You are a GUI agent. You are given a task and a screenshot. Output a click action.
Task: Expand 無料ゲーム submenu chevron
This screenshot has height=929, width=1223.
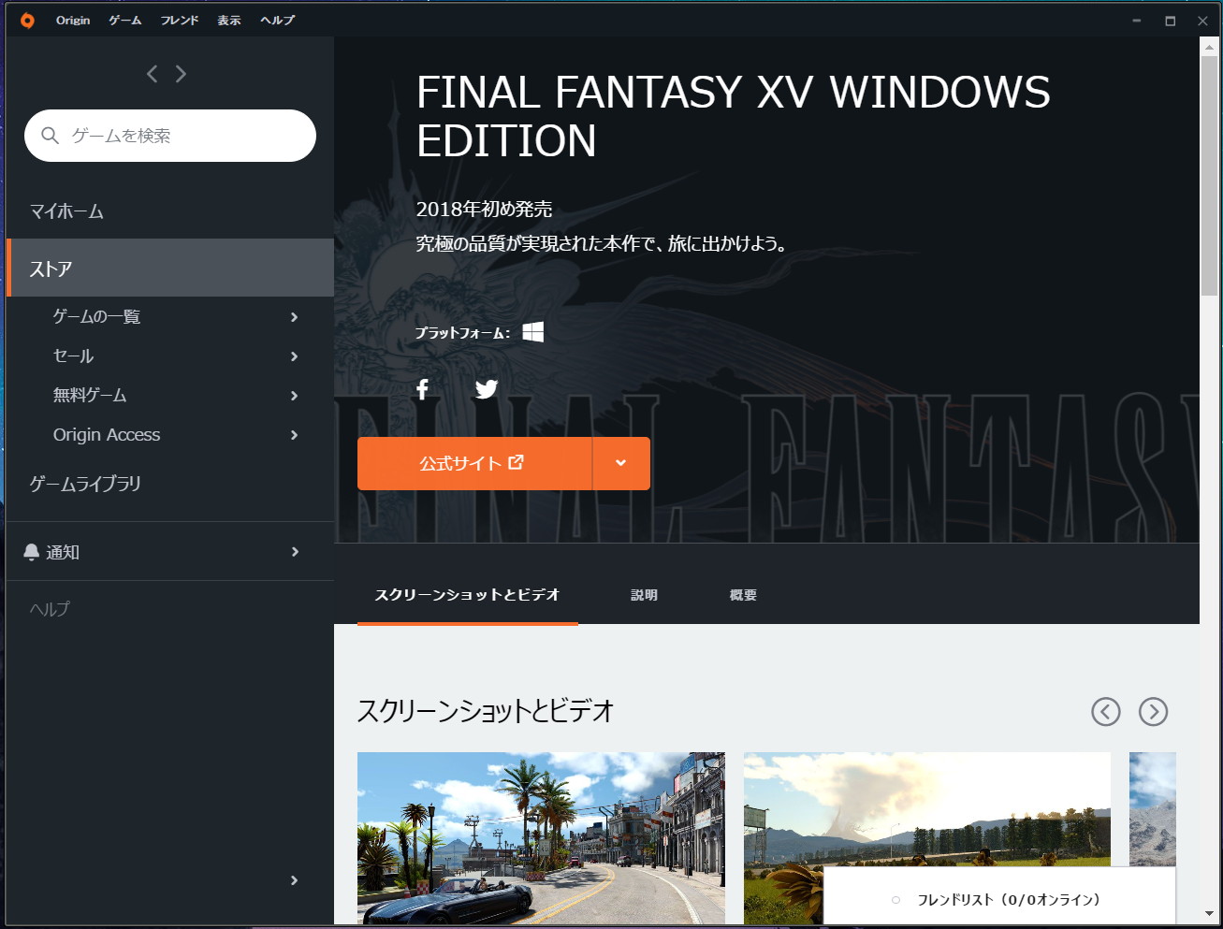294,396
